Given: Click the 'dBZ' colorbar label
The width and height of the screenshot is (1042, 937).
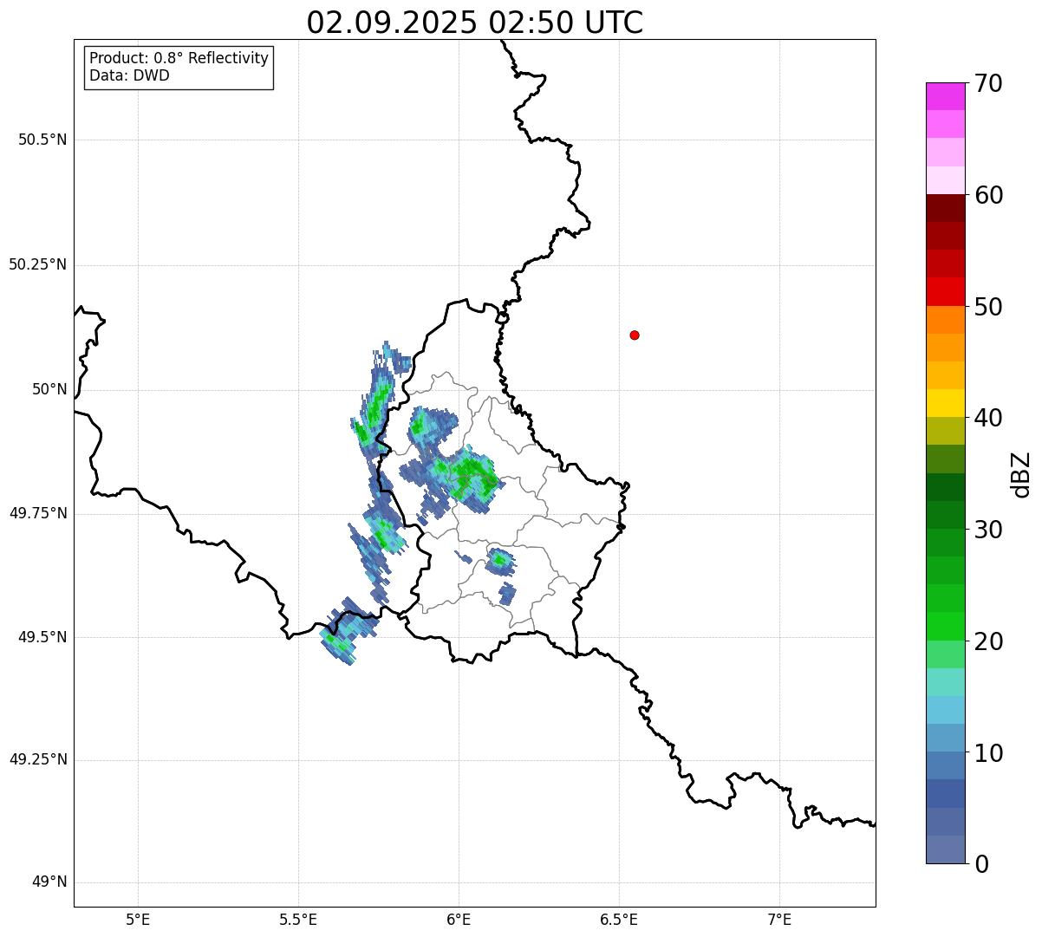Looking at the screenshot, I should tap(1020, 473).
